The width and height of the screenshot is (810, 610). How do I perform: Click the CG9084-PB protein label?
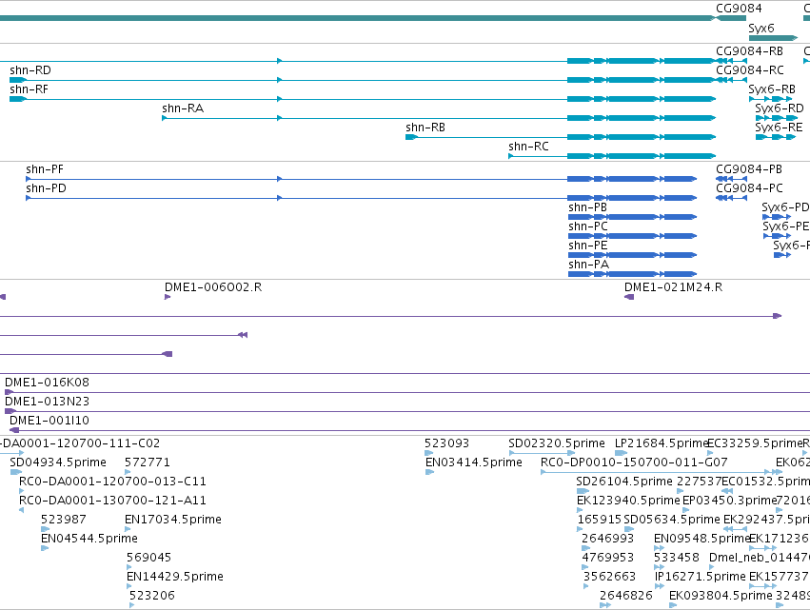pos(749,169)
